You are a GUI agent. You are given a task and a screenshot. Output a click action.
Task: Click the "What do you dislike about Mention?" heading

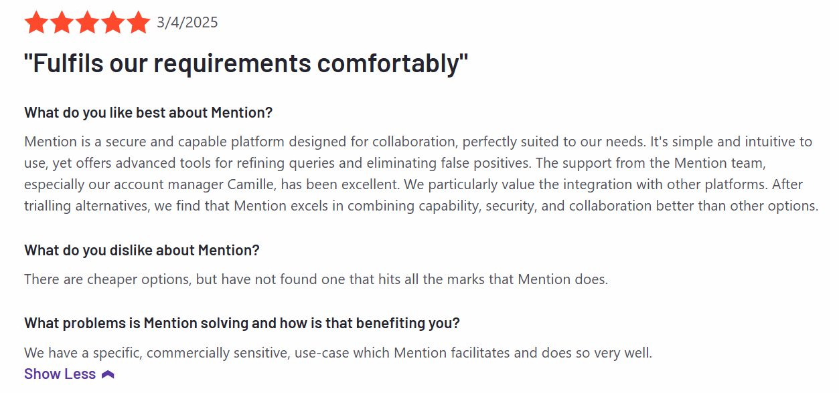[x=142, y=250]
